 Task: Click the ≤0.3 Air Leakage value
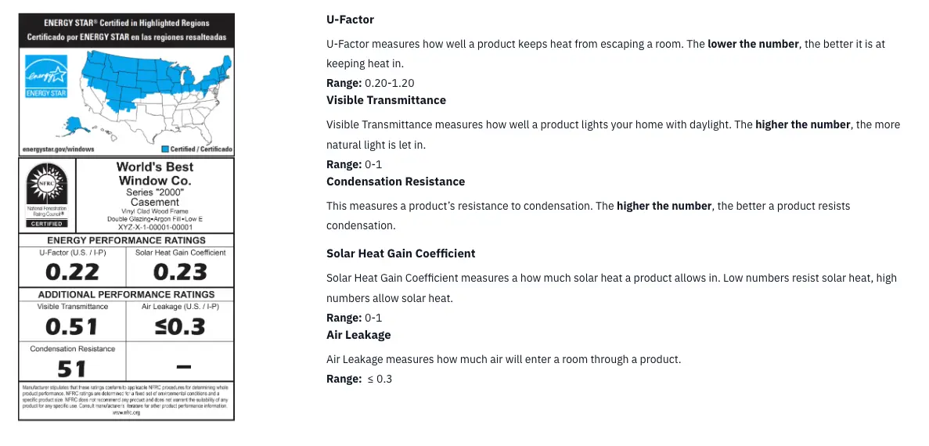pyautogui.click(x=180, y=326)
